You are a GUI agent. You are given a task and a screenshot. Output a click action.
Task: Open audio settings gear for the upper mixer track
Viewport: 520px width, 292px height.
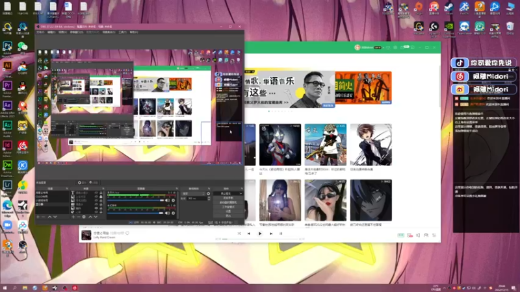173,201
